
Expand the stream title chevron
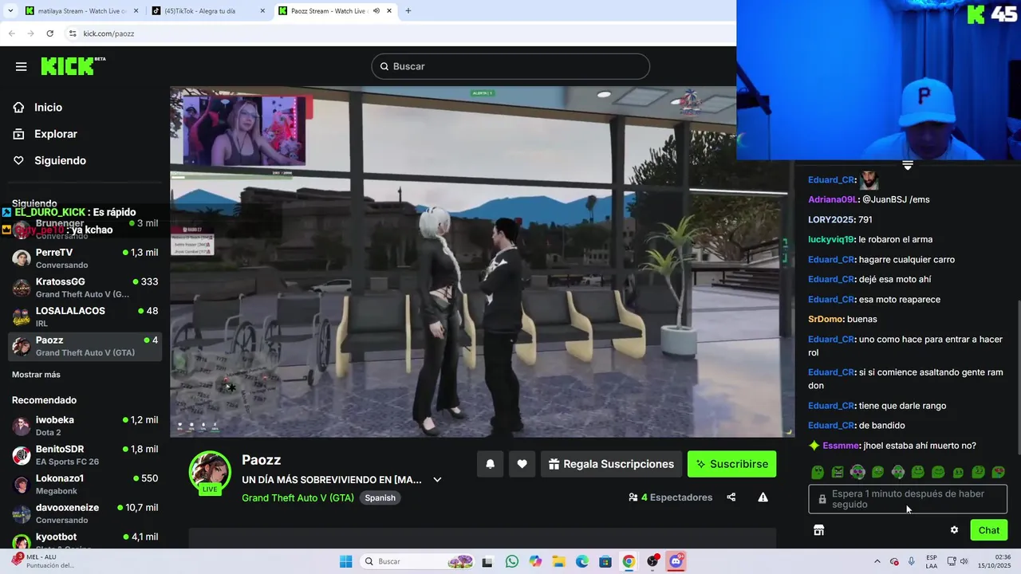point(437,480)
